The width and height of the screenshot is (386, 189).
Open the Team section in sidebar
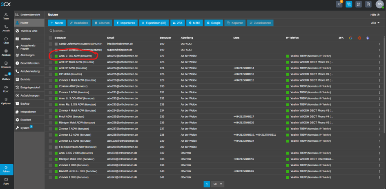click(x=6, y=16)
